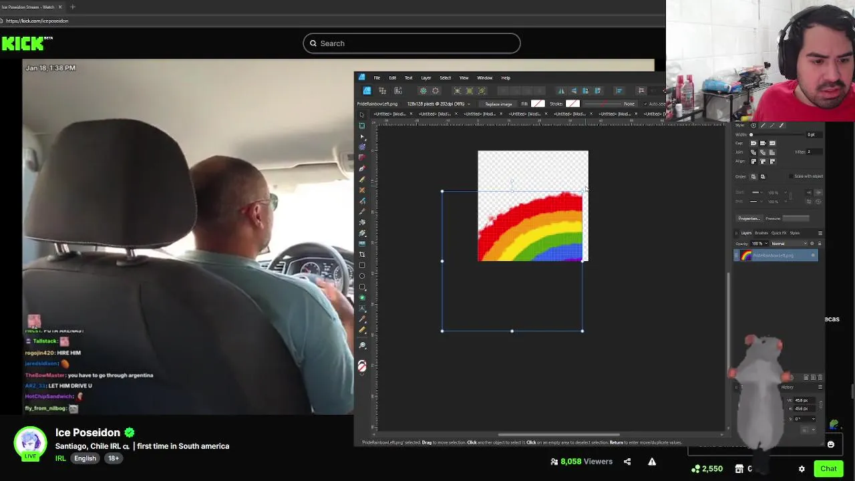Image resolution: width=855 pixels, height=481 pixels.
Task: Select the second Order option button
Action: pos(763,177)
